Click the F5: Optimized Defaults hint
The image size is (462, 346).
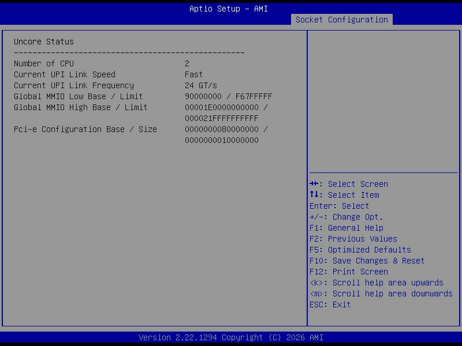pyautogui.click(x=360, y=250)
